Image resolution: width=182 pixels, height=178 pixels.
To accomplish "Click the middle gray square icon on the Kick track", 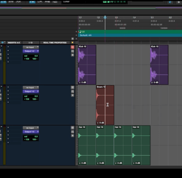I will 72,51.
